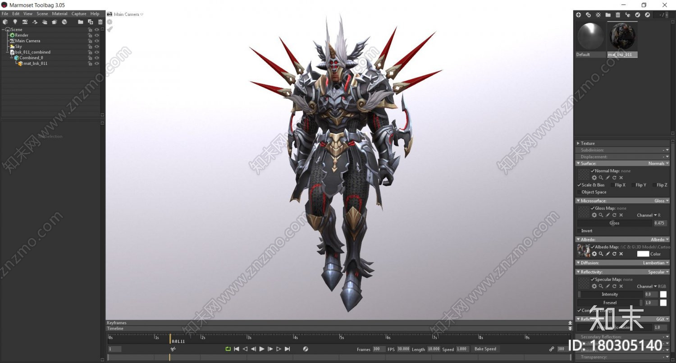Open the Edit menu
Viewport: 676px width, 363px height.
tap(16, 14)
